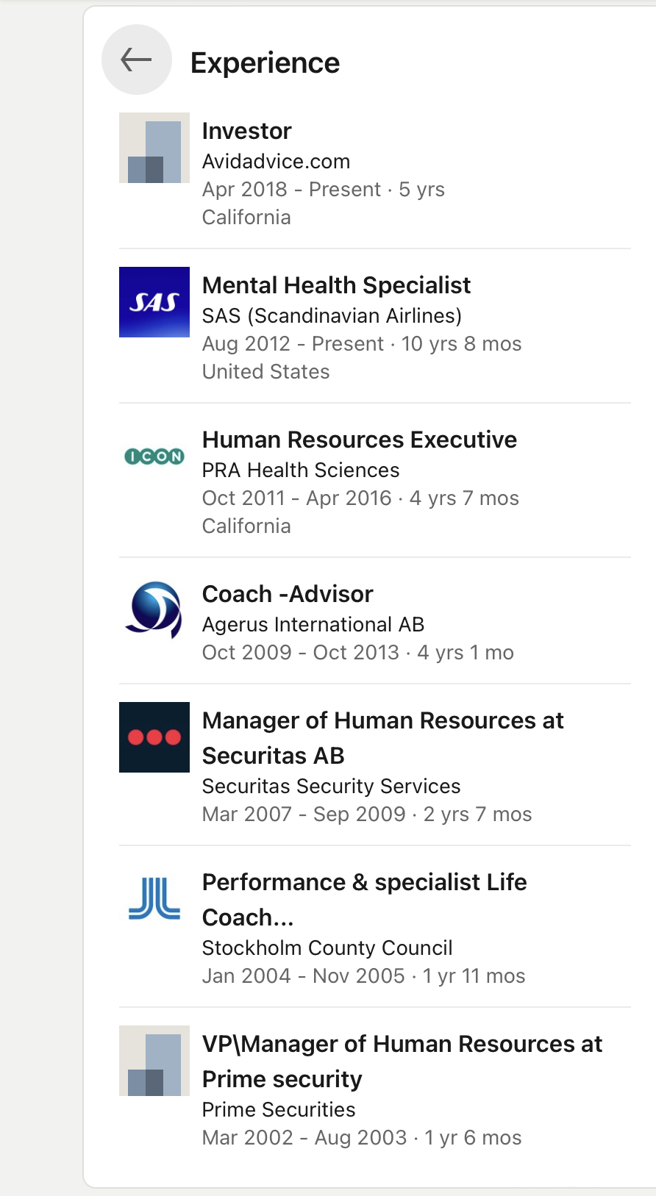This screenshot has width=656, height=1196.
Task: Open VP\Manager of Human Resources at Prime security
Action: 402,1061
